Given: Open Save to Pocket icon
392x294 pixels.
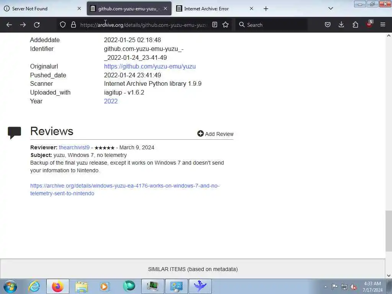Looking at the screenshot, I should [328, 24].
